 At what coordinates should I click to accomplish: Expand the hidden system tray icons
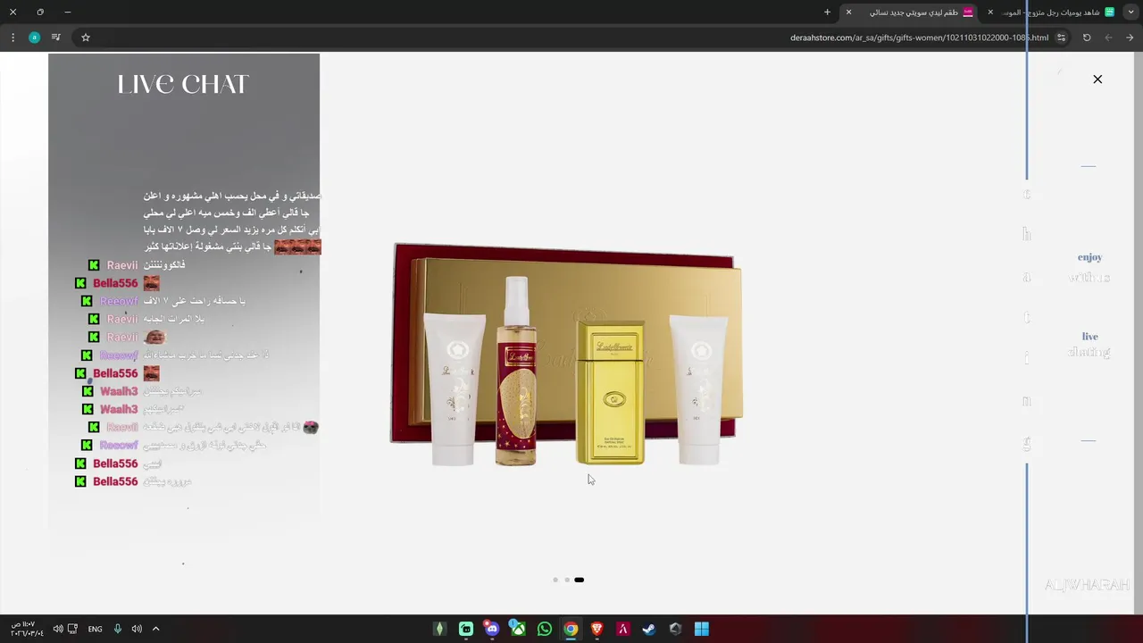155,629
